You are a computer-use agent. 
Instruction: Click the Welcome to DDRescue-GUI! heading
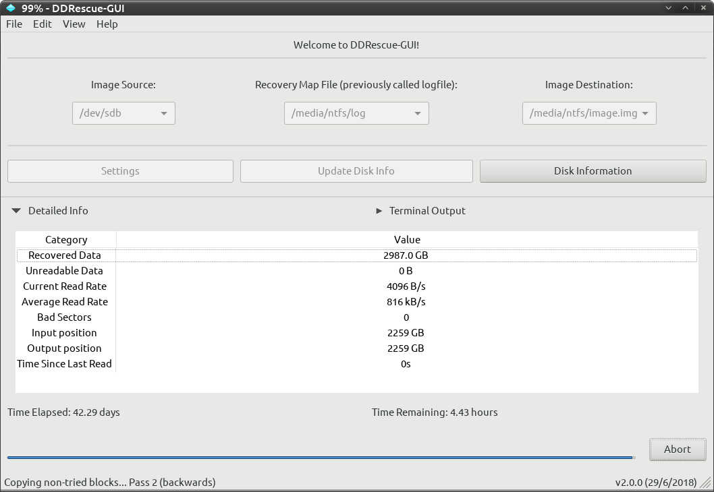point(356,45)
